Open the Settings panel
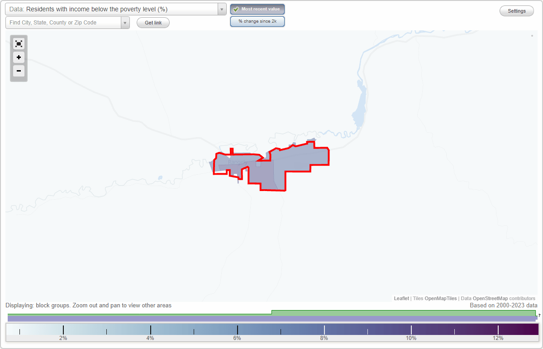 [x=516, y=10]
